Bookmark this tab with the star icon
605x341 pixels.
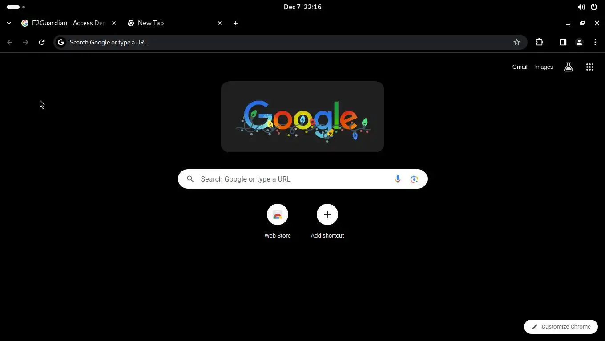click(517, 42)
